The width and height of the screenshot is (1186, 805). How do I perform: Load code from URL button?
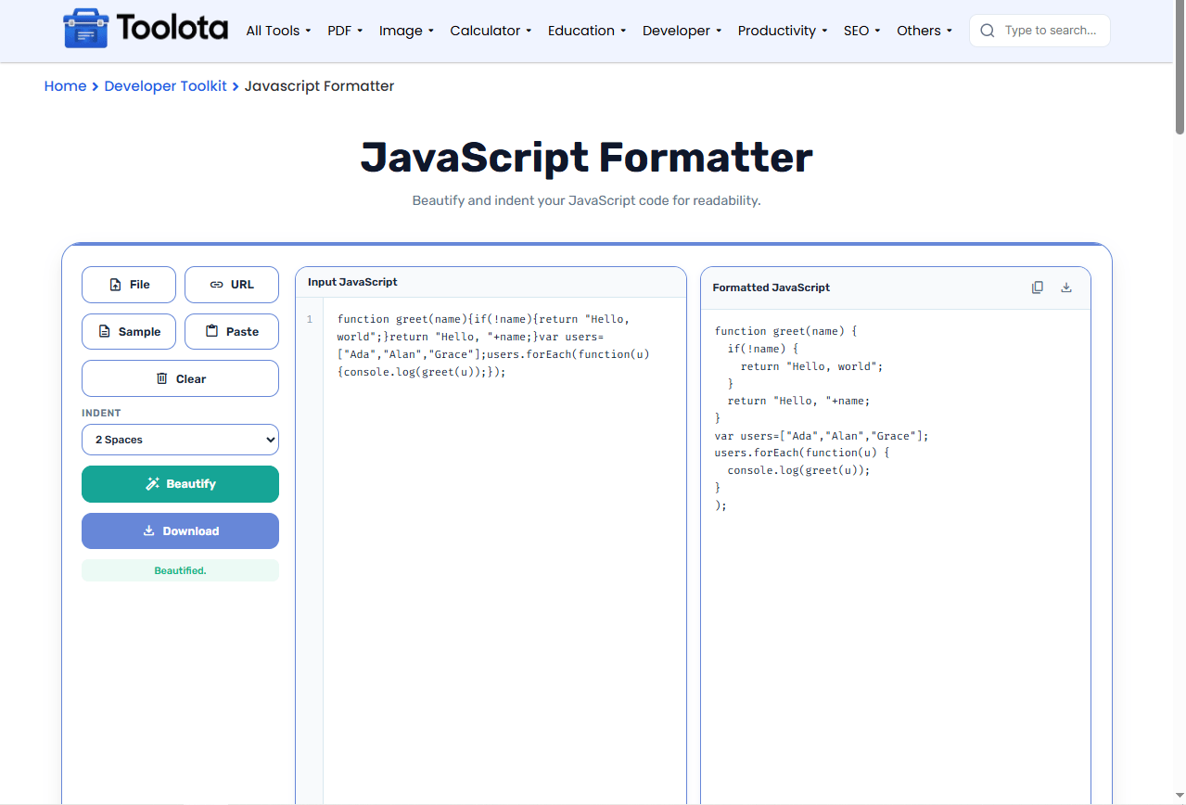click(x=232, y=285)
